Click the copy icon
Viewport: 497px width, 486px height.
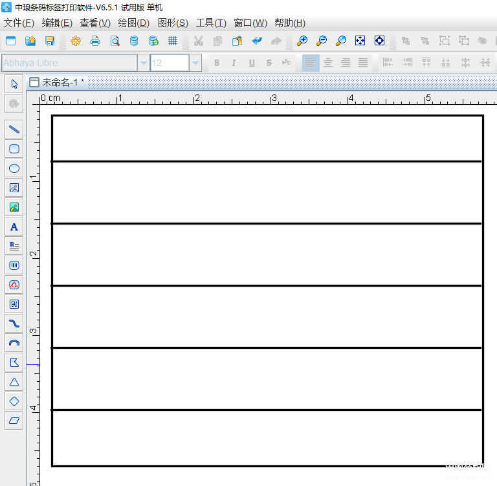click(217, 41)
